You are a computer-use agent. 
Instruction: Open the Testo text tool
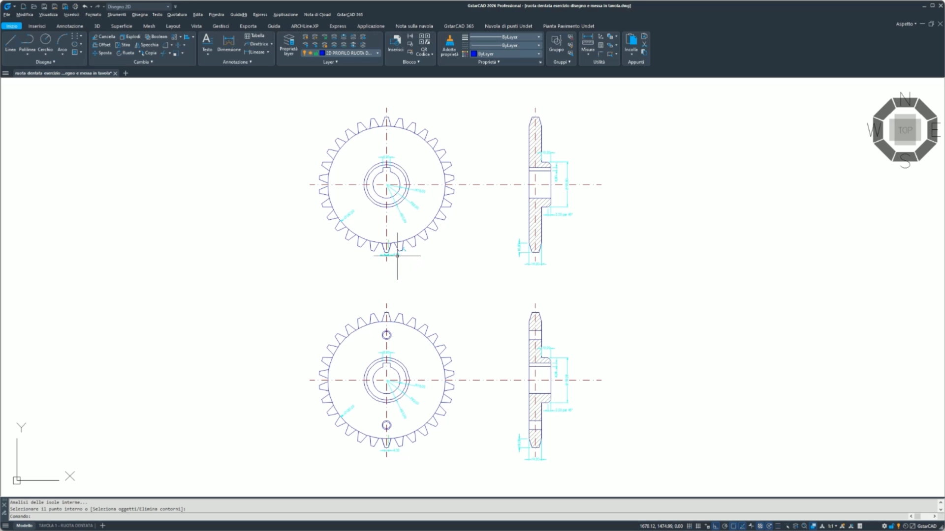(x=207, y=43)
